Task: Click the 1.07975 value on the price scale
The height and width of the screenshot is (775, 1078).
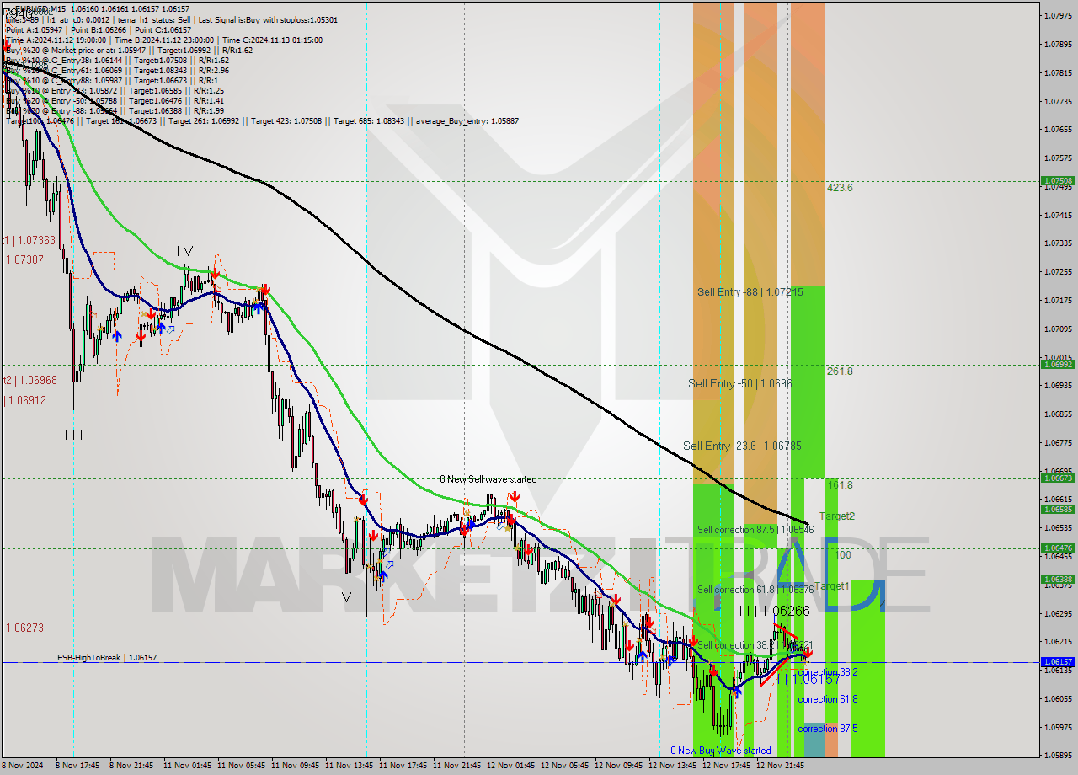Action: click(1059, 15)
